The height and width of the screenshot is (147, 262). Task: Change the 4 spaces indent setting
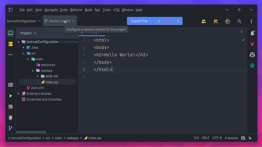point(231,138)
